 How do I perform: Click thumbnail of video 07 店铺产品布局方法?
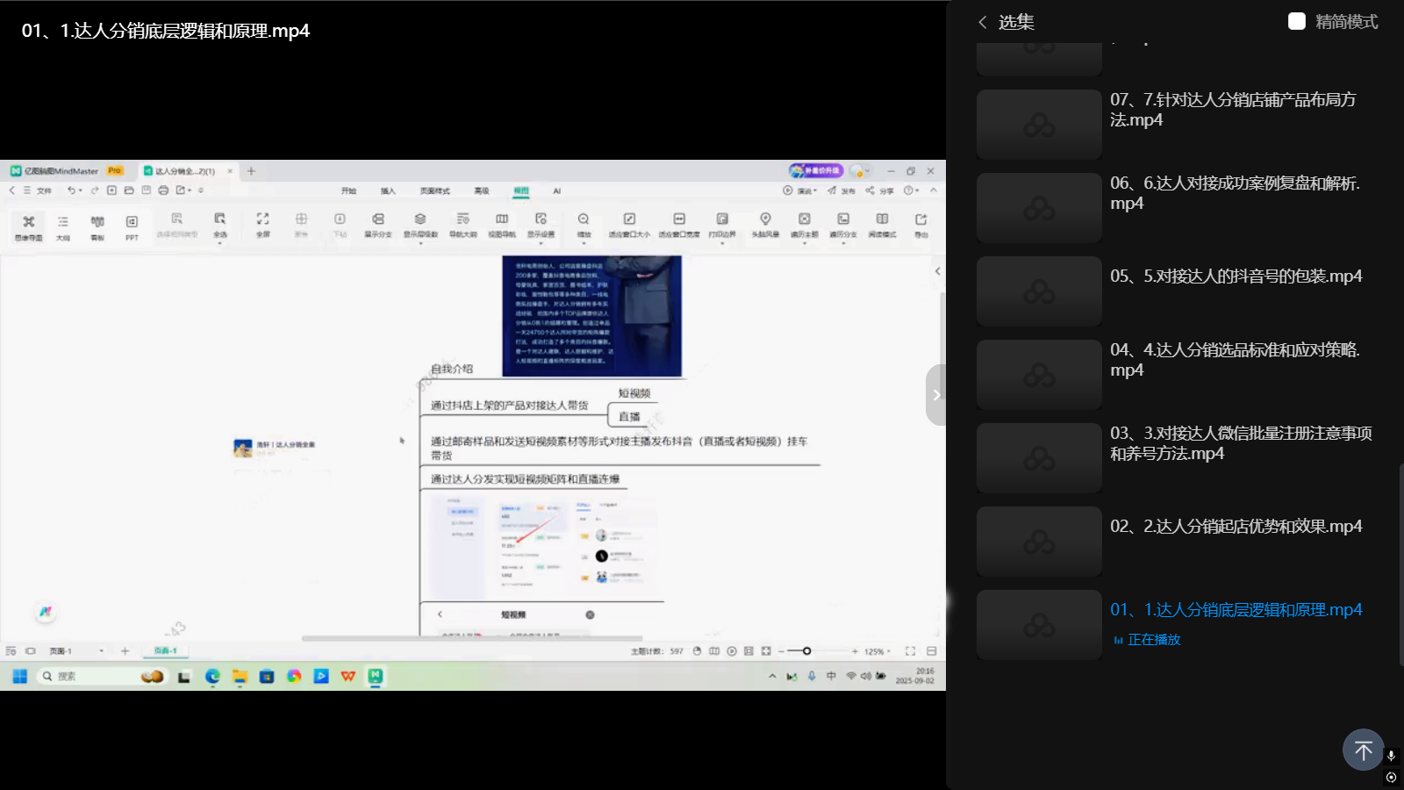point(1039,125)
